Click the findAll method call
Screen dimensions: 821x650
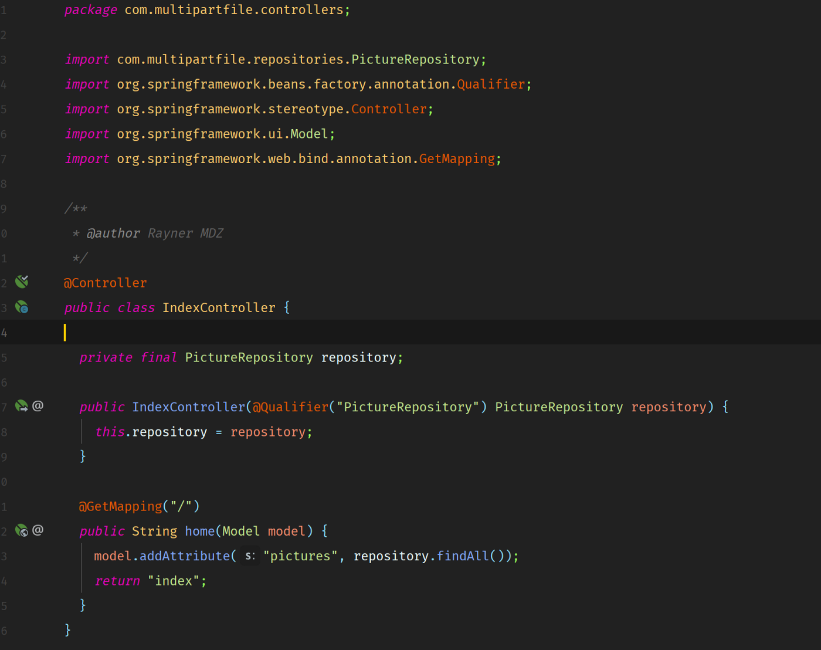[x=462, y=556]
